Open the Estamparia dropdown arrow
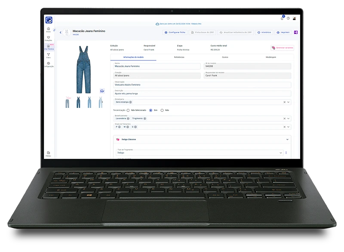The image size is (344, 252). pyautogui.click(x=288, y=102)
